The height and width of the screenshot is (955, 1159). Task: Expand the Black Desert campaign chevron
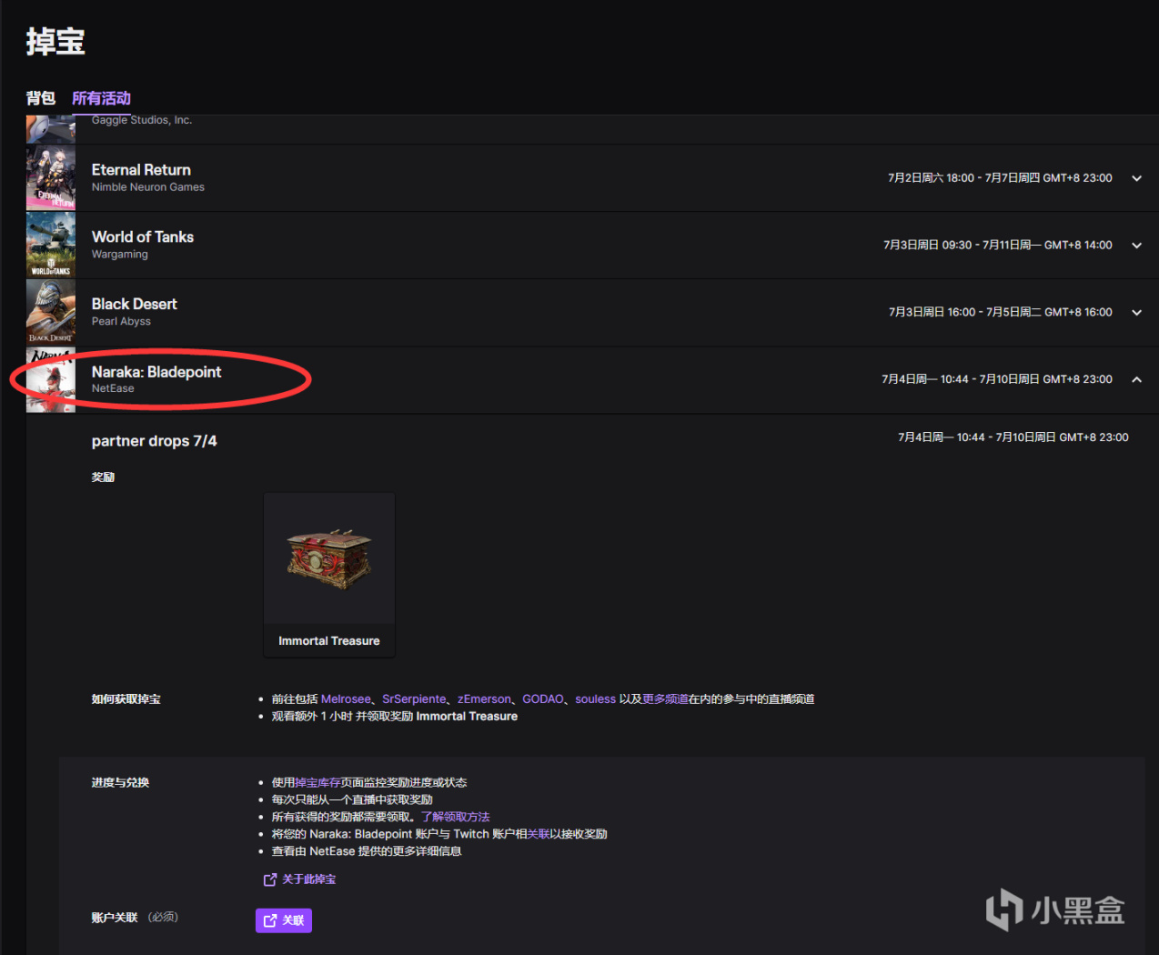click(1136, 312)
